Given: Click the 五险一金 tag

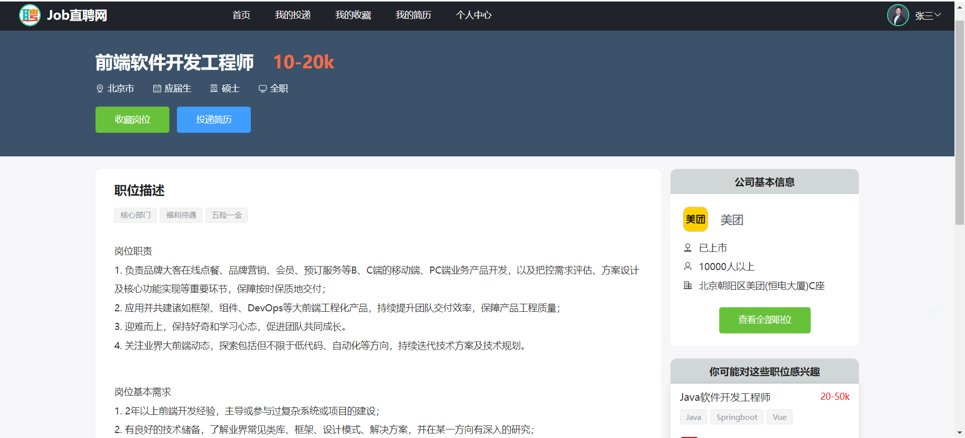Looking at the screenshot, I should [227, 215].
